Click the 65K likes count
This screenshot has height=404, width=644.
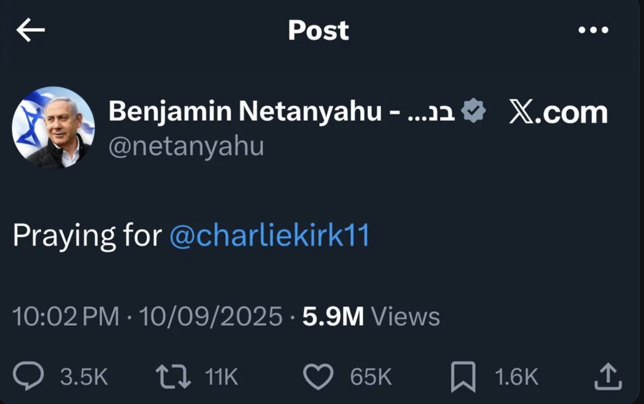(x=371, y=377)
